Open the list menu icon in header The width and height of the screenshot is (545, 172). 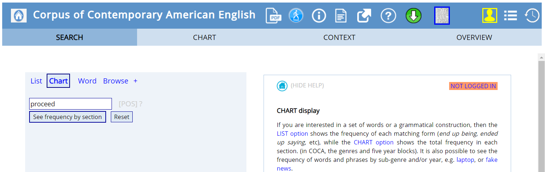click(510, 16)
